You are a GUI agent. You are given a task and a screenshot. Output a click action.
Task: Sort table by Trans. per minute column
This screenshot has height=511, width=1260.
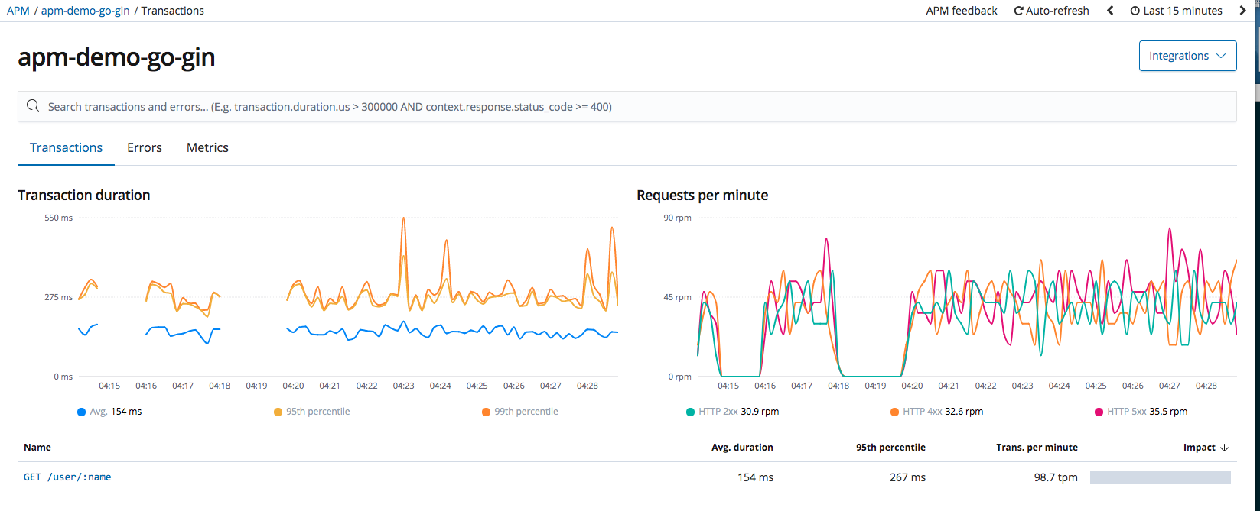1037,448
